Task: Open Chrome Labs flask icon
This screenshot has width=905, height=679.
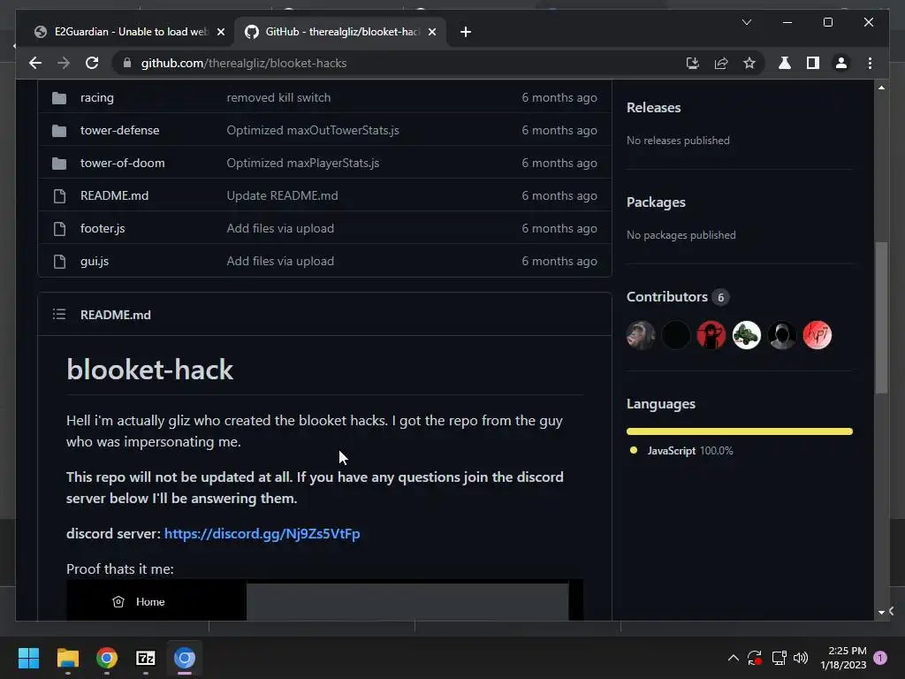Action: tap(785, 63)
